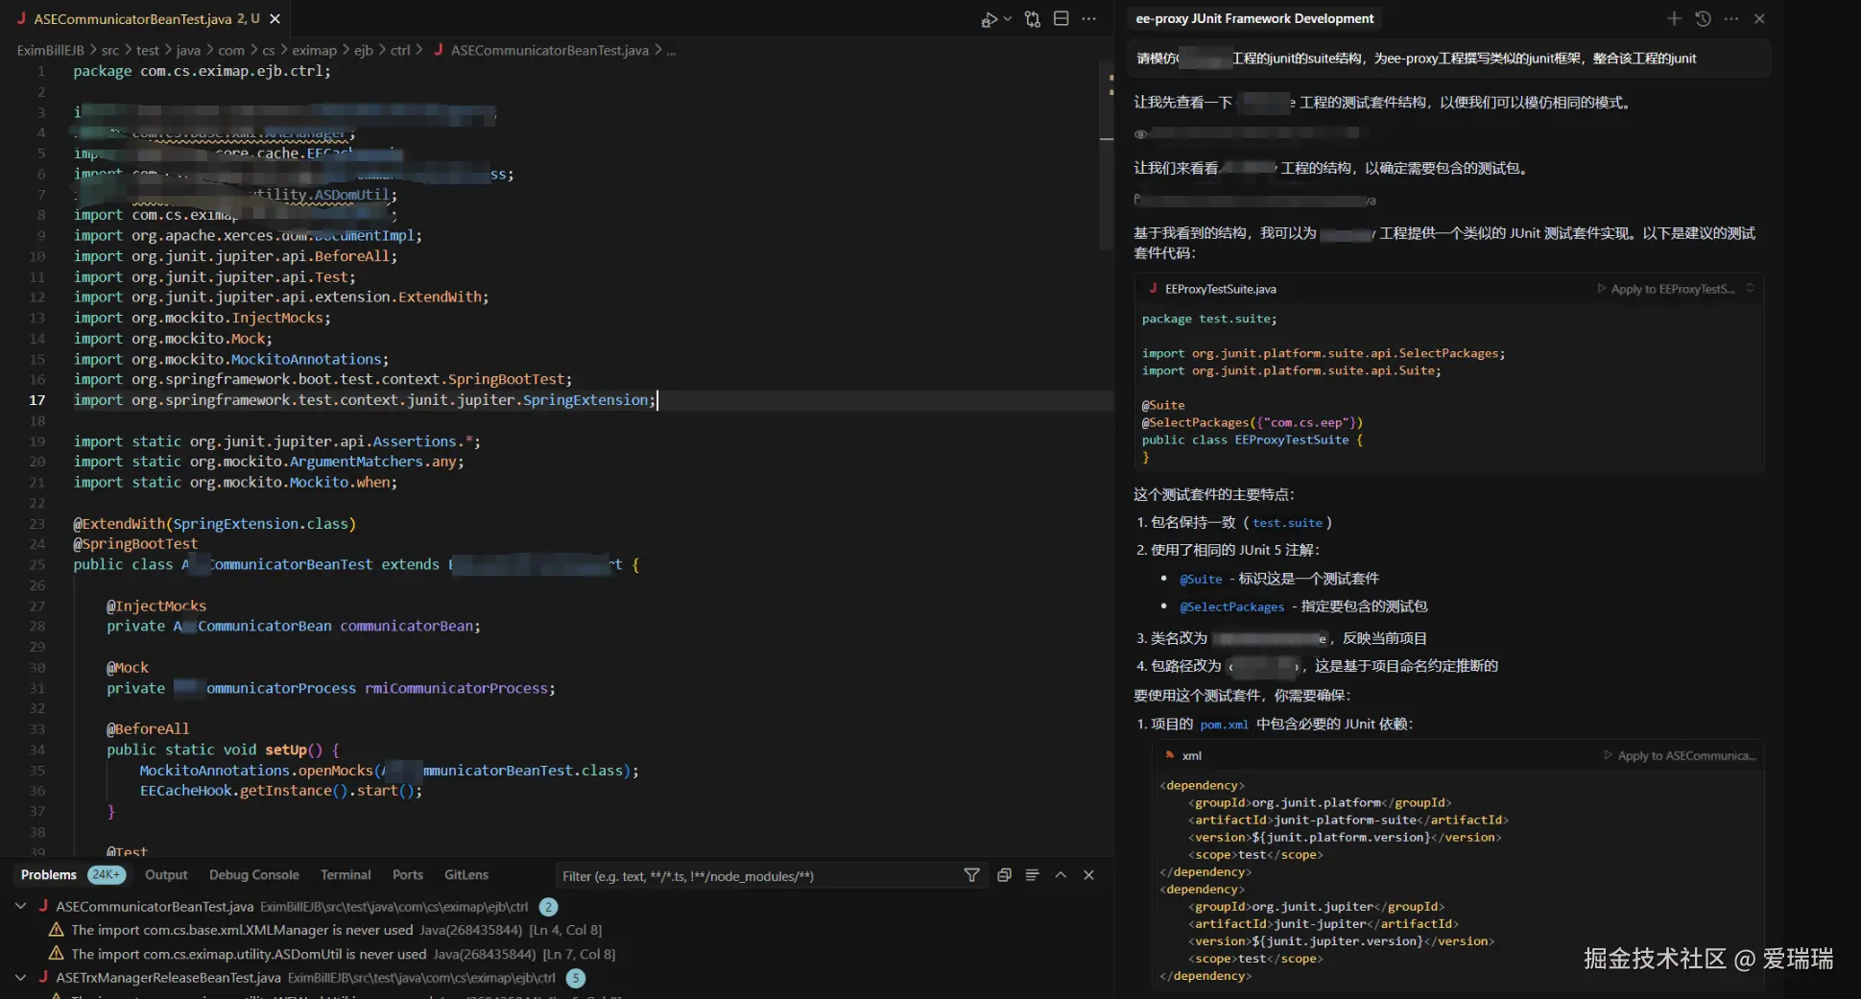Place cursor on the package declaration line
This screenshot has width=1861, height=999.
click(x=203, y=71)
